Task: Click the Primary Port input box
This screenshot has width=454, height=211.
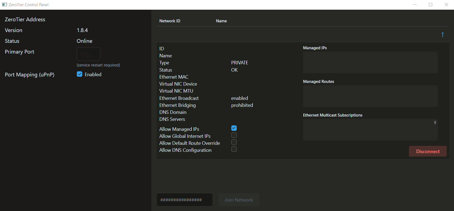Action: (x=88, y=54)
